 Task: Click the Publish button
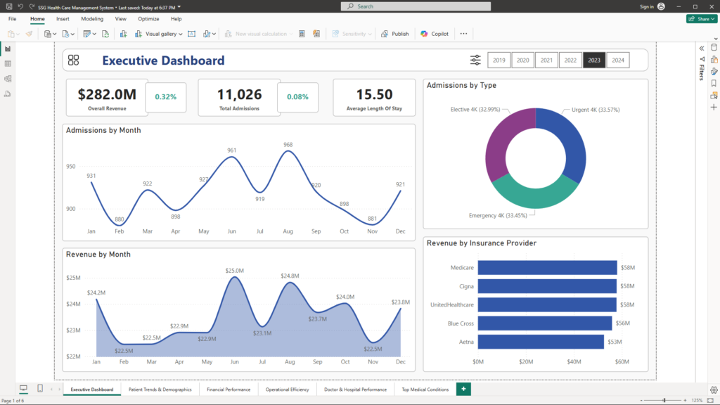pos(395,34)
